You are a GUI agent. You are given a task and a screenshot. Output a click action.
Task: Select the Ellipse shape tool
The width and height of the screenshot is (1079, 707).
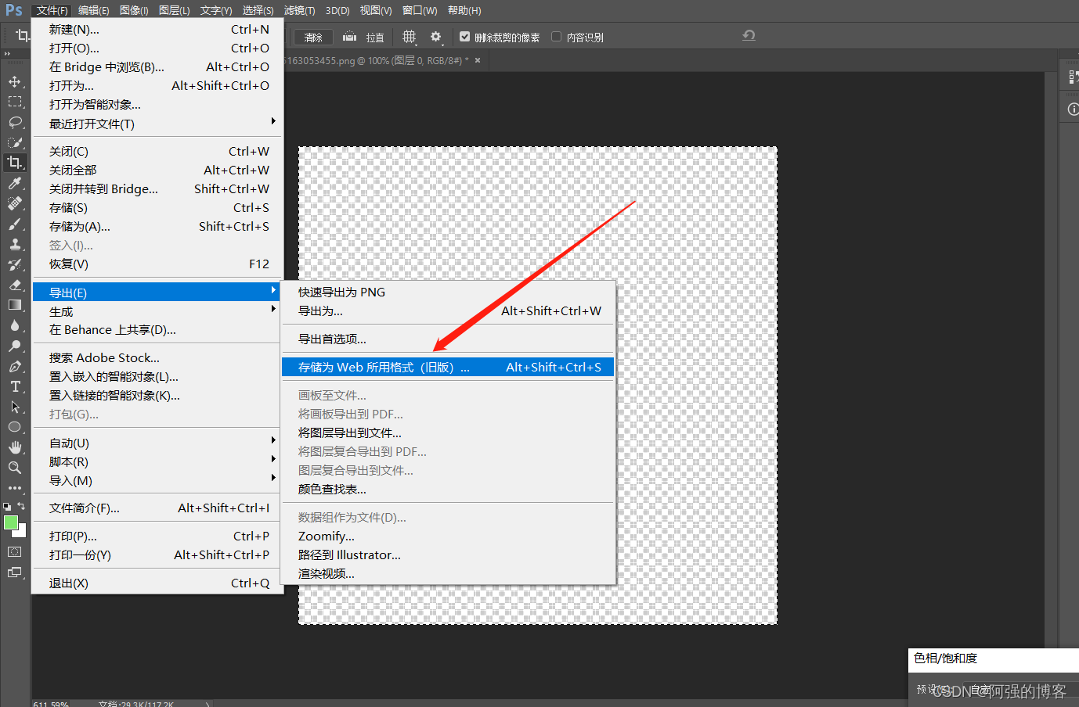15,427
